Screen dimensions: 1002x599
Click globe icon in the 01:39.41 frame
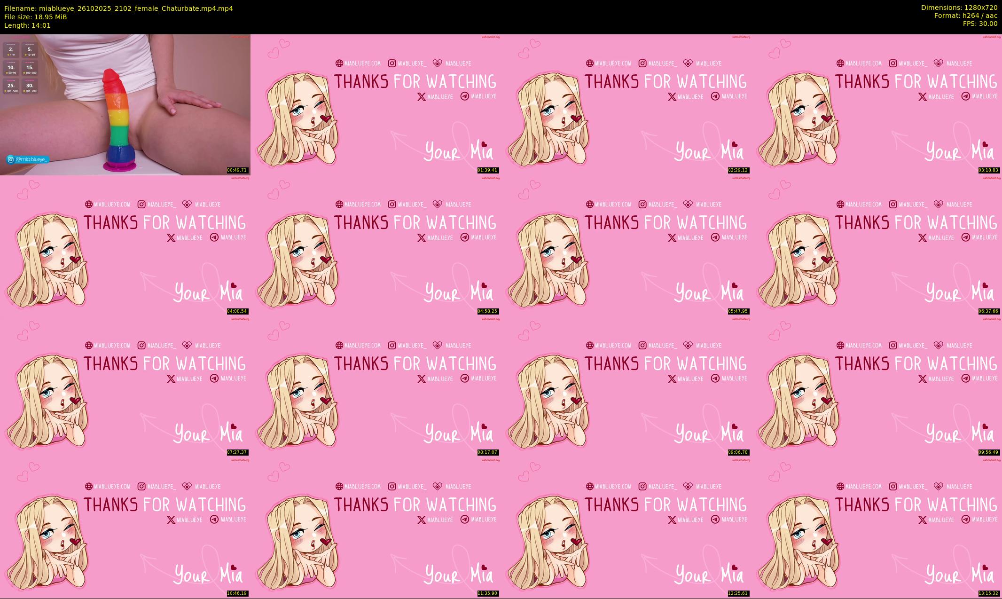pos(339,63)
